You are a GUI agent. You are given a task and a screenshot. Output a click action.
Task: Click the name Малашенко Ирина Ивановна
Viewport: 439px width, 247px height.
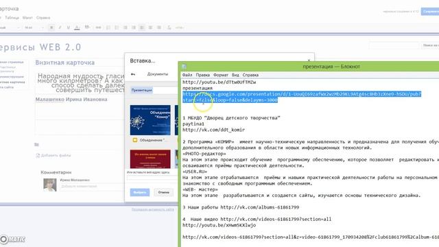point(71,99)
